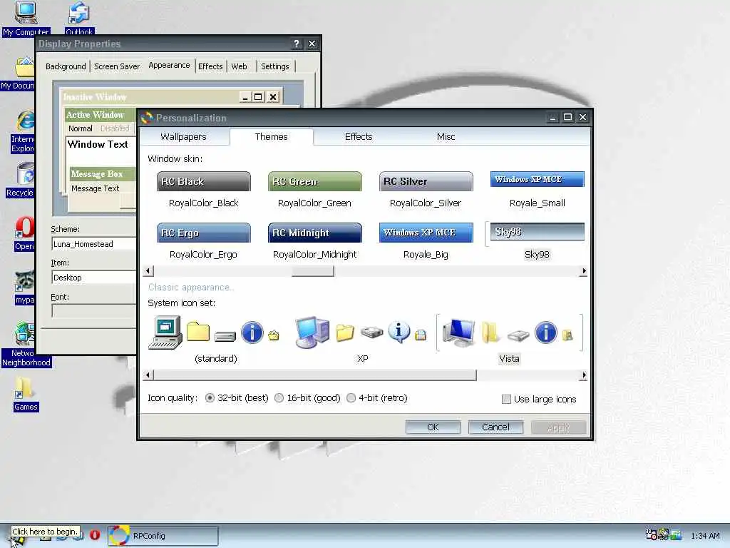Click the standard set folder icon
The width and height of the screenshot is (730, 548).
tap(198, 331)
